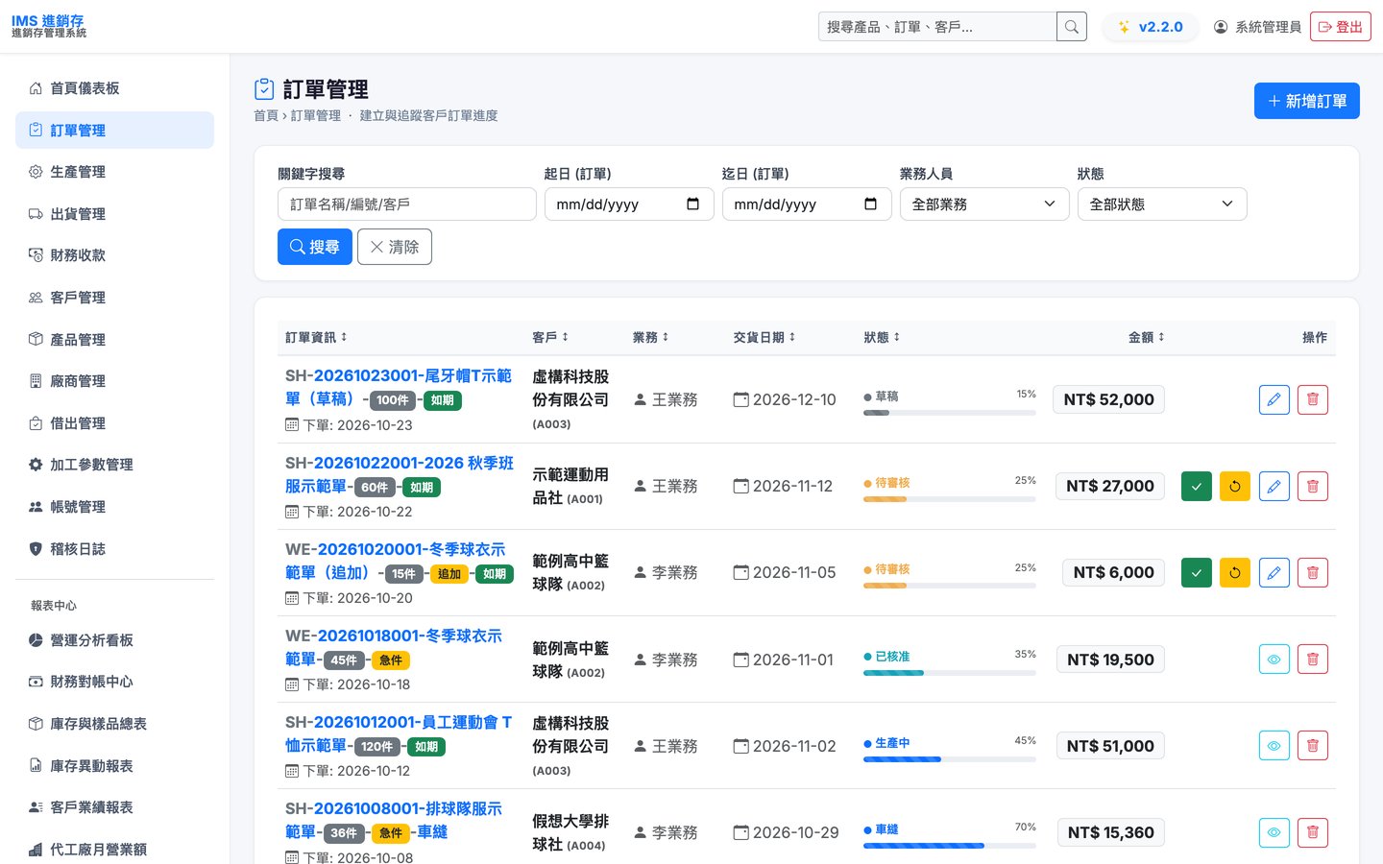
Task: View the NT$ 19,500 order with eye icon
Action: click(x=1274, y=660)
